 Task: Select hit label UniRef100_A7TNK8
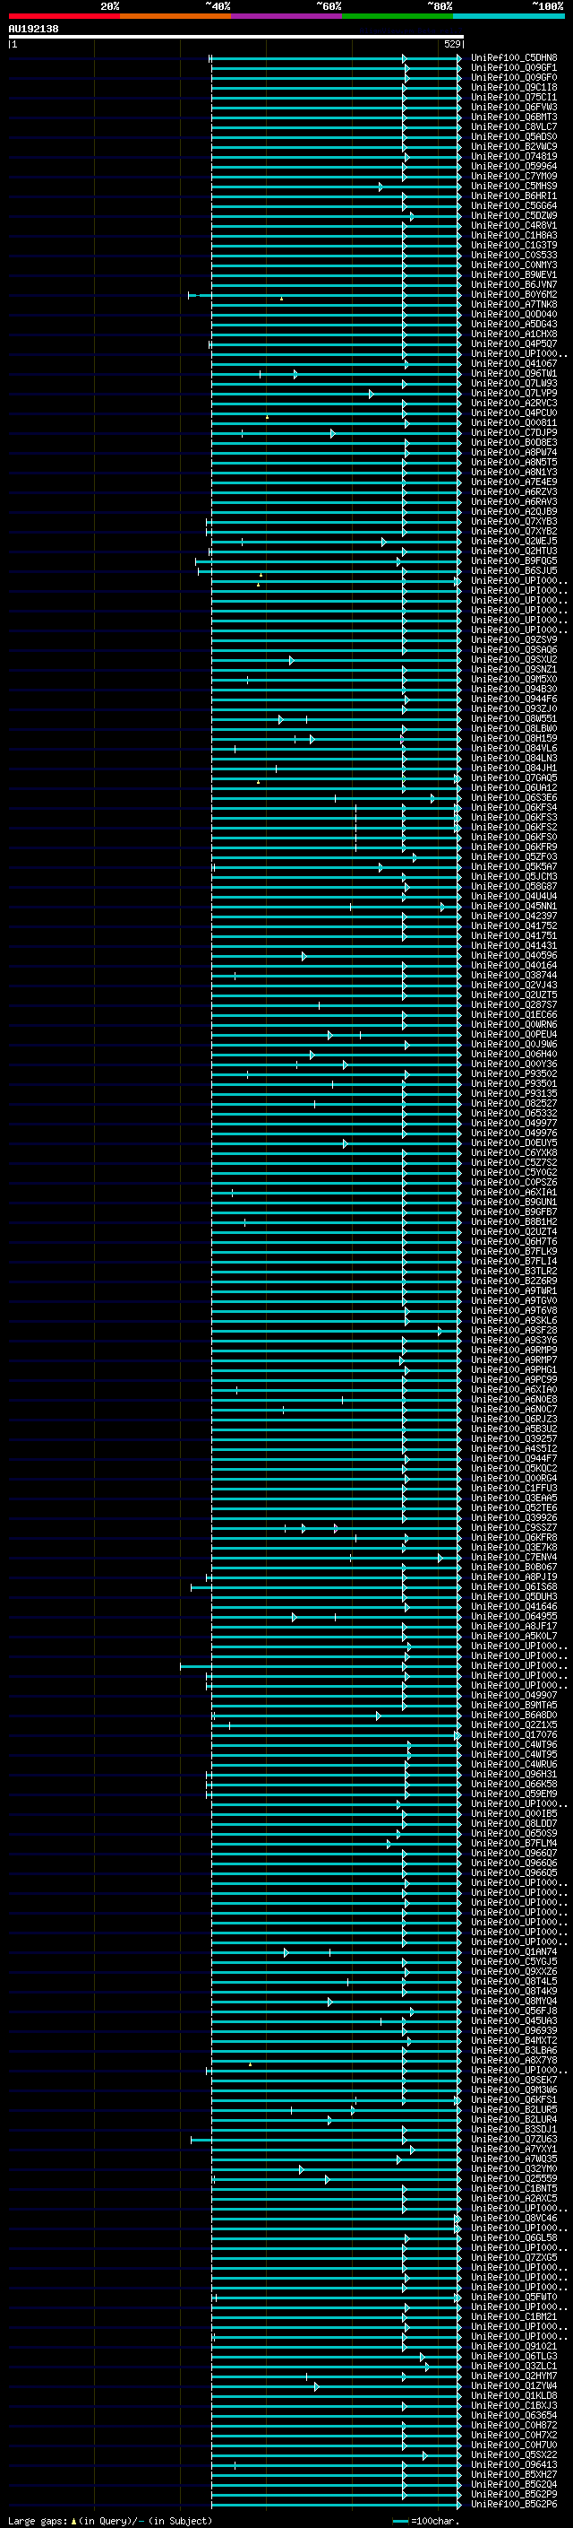tap(513, 305)
